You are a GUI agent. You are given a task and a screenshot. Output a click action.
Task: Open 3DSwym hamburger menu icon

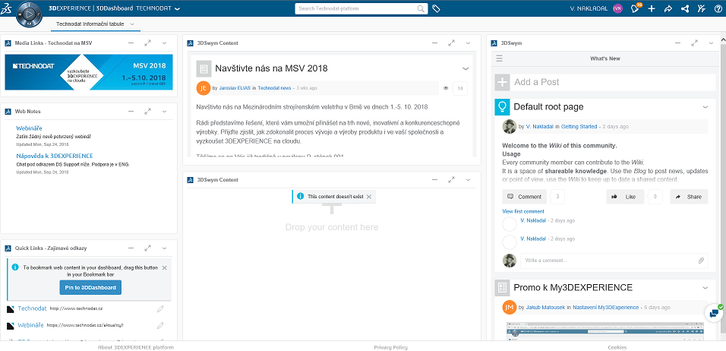coord(499,58)
